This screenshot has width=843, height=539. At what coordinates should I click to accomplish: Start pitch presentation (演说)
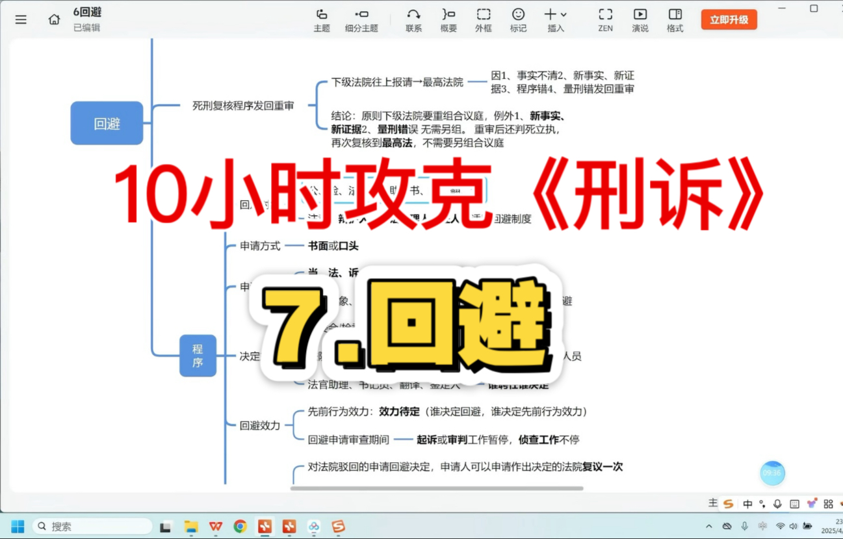[x=640, y=20]
